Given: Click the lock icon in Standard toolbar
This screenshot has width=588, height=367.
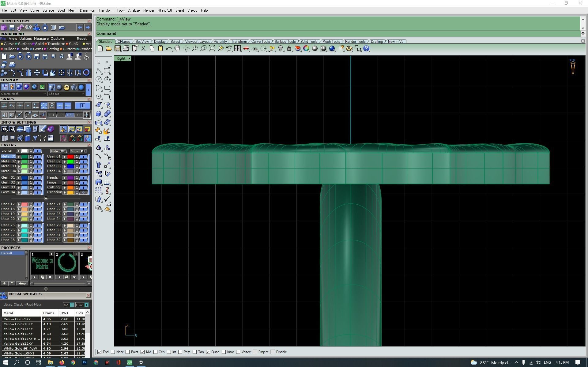Looking at the screenshot, I should 289,49.
